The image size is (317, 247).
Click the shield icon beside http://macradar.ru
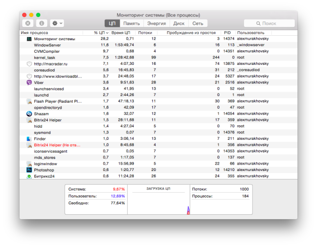[29, 64]
